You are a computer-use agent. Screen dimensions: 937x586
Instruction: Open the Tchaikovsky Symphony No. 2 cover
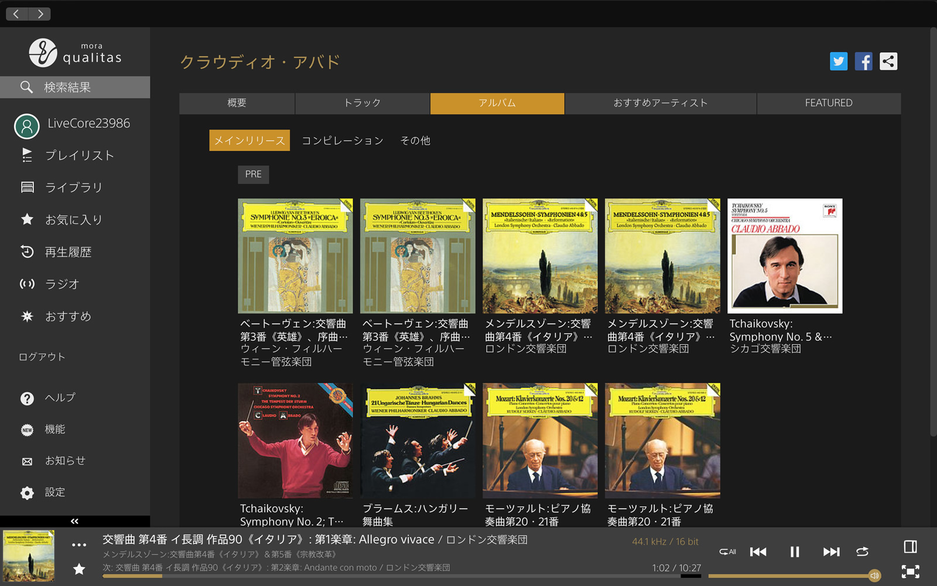(295, 441)
